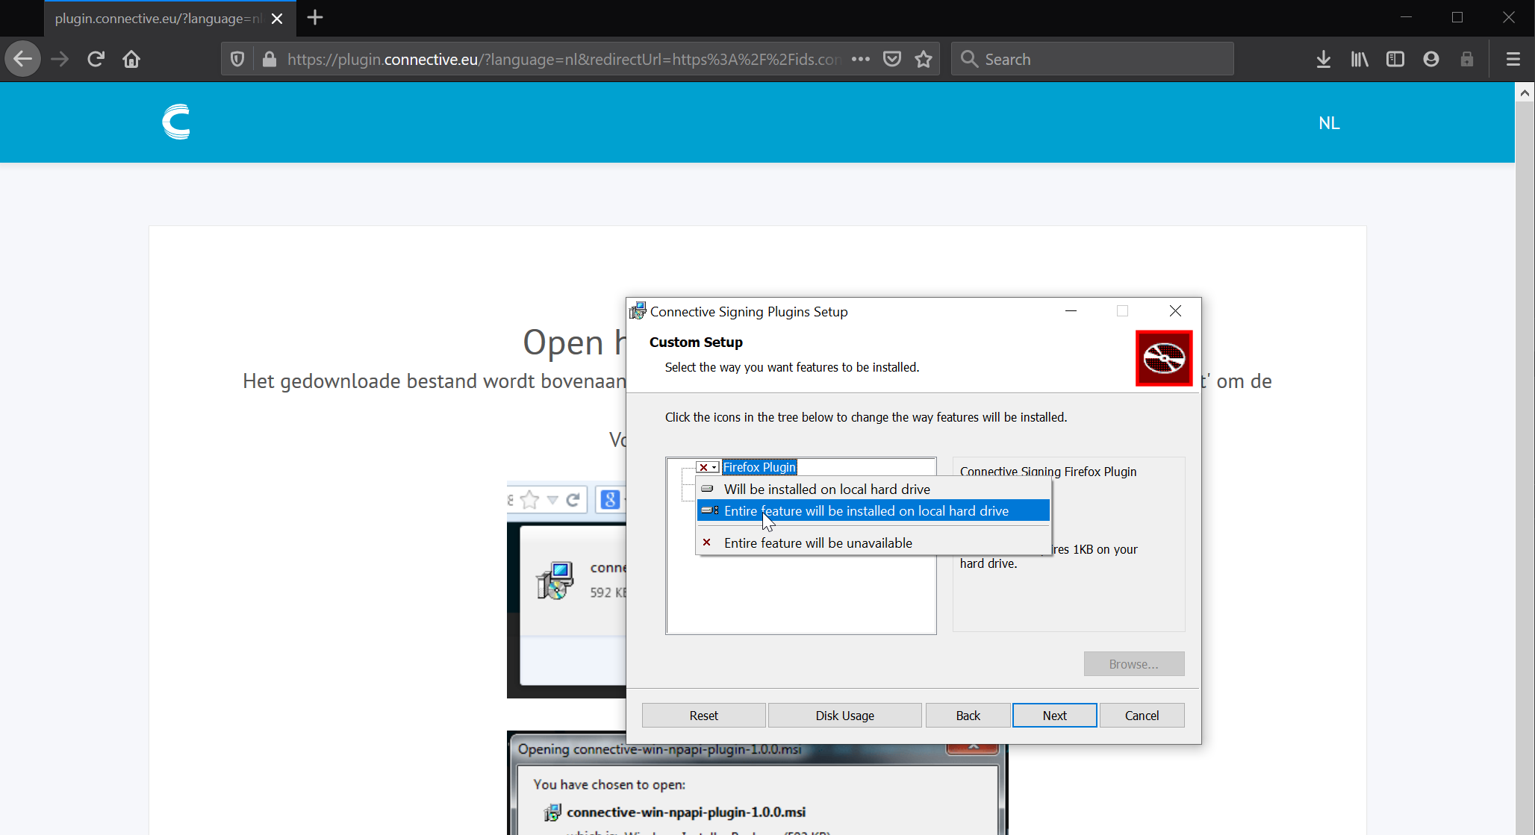Image resolution: width=1535 pixels, height=835 pixels.
Task: Click the 'Custom Setup' heading
Action: coord(696,343)
